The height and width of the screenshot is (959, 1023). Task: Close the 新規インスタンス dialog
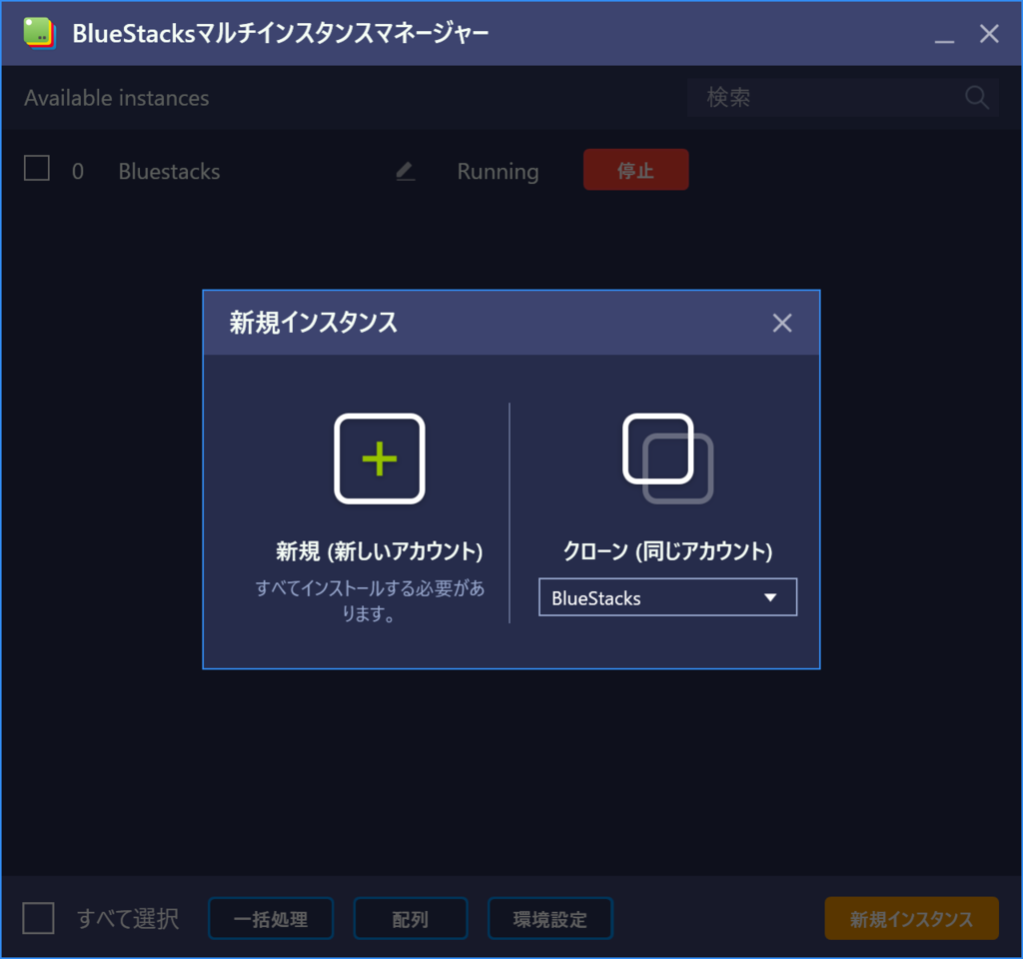pos(781,323)
